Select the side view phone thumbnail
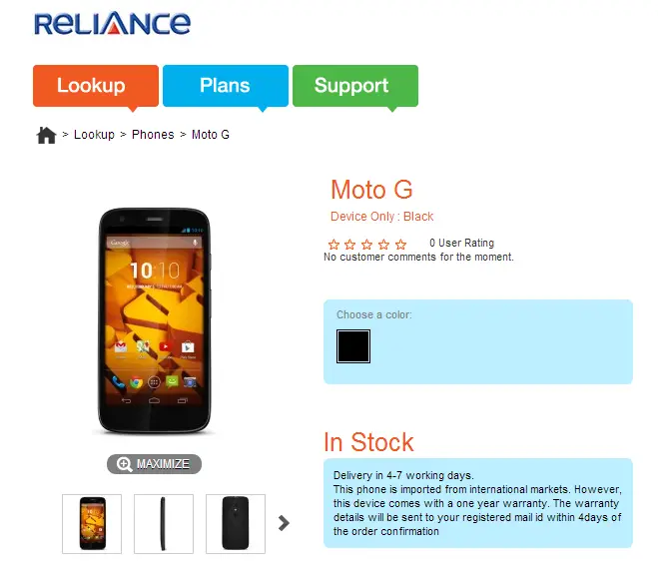 coord(164,524)
